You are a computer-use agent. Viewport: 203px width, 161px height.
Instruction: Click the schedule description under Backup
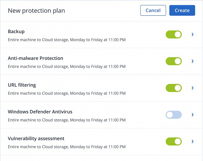[67, 40]
